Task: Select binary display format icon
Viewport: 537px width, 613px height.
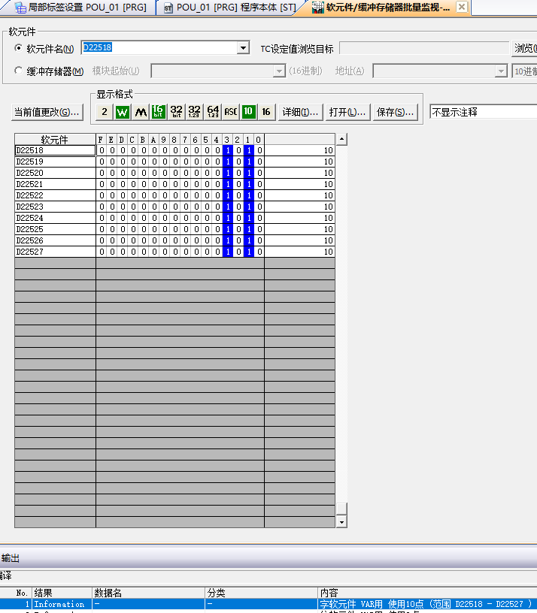Action: pos(105,112)
